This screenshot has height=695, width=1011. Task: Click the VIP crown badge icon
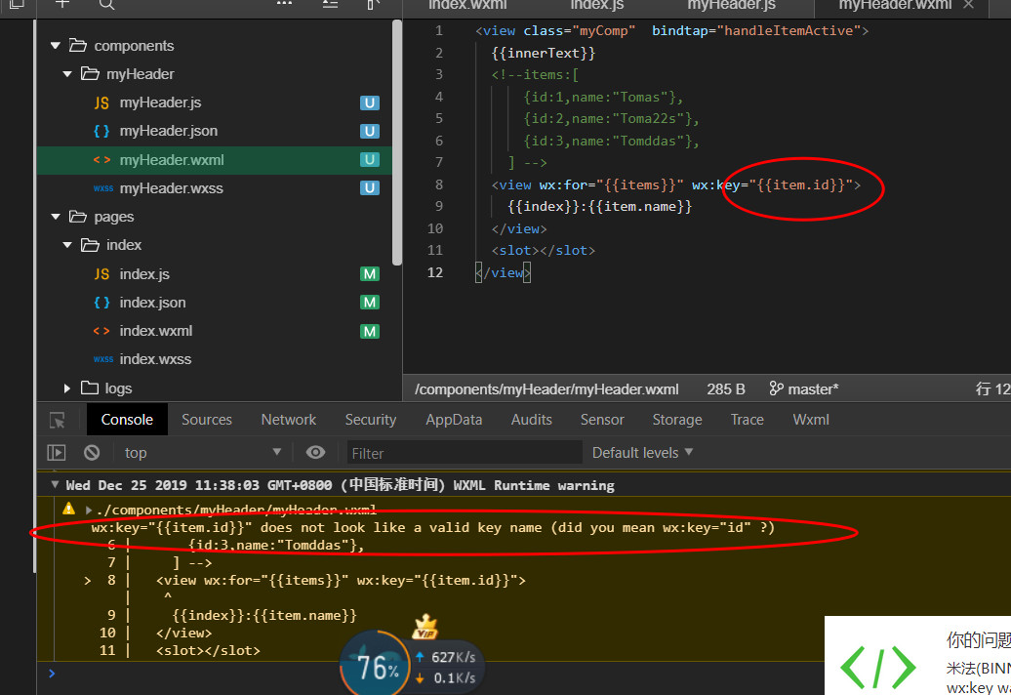[425, 626]
